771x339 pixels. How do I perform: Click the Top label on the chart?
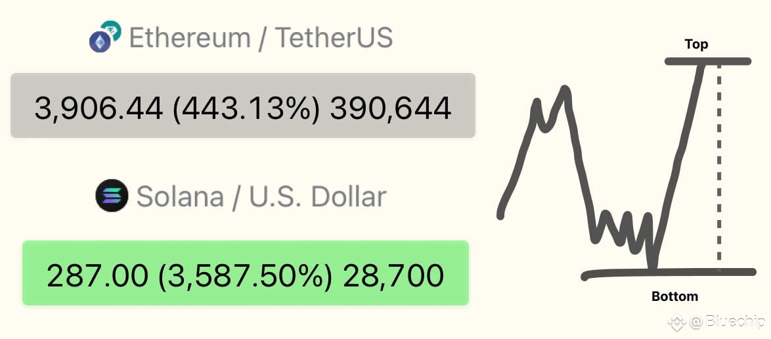pyautogui.click(x=696, y=45)
